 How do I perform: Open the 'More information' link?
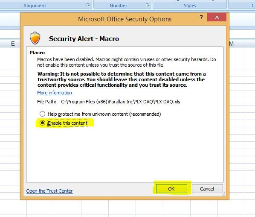point(55,93)
